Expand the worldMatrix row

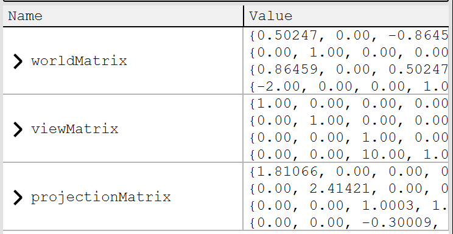click(x=18, y=61)
